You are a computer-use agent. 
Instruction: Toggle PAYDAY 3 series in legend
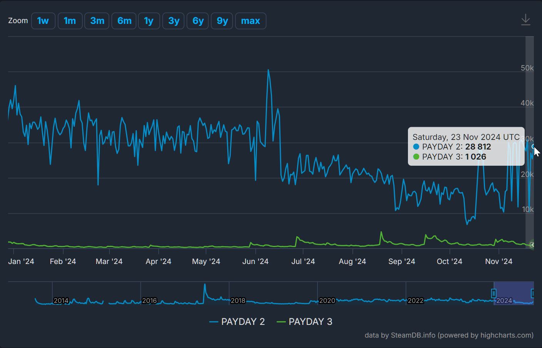click(x=304, y=322)
